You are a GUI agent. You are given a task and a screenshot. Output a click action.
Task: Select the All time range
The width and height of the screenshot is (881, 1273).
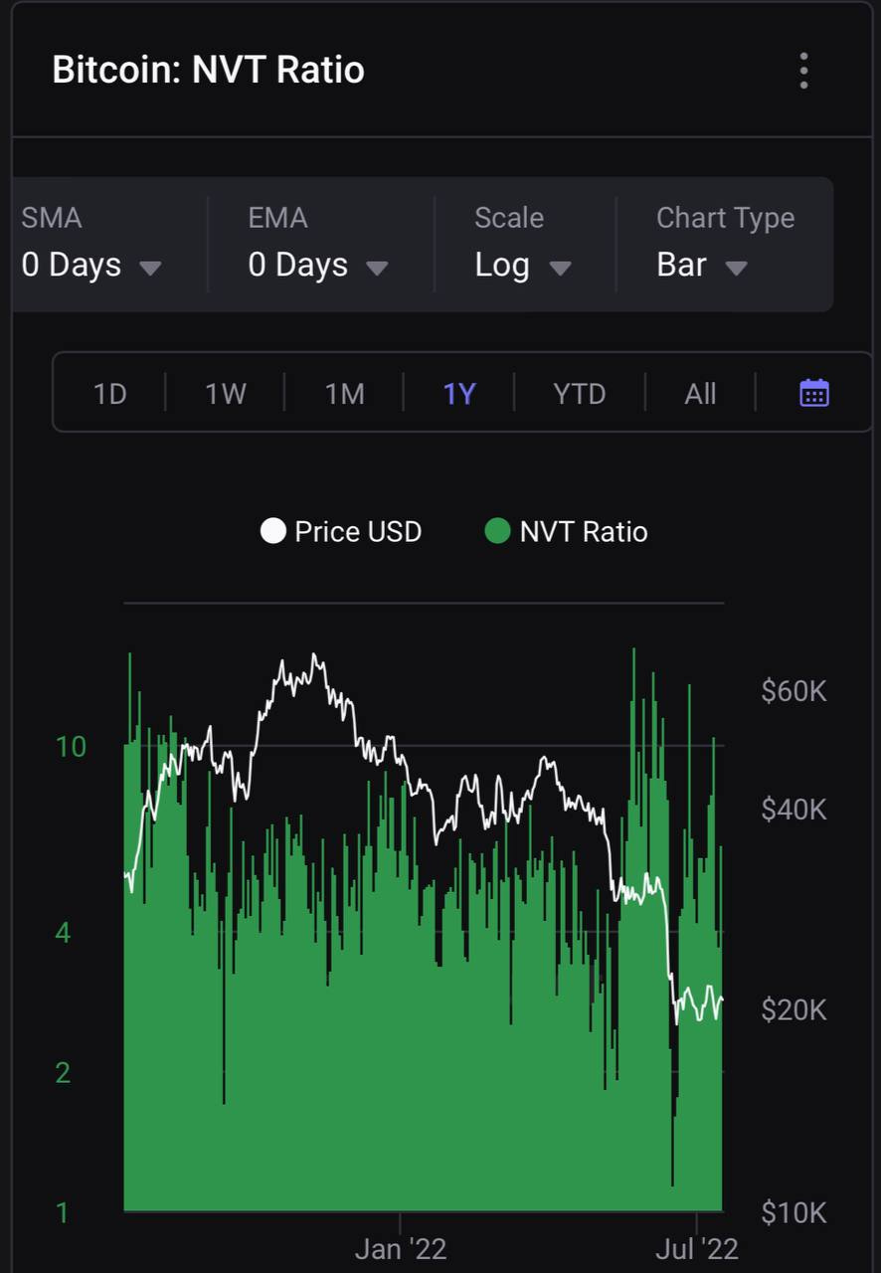click(x=700, y=394)
